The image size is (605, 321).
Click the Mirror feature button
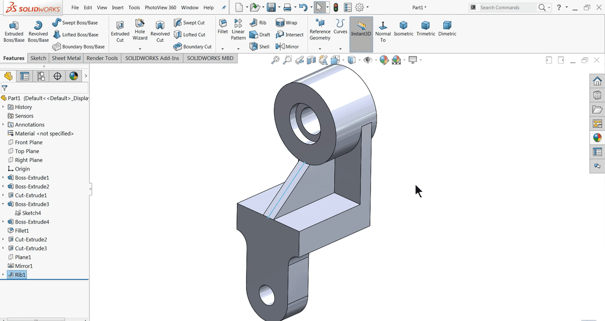click(287, 46)
